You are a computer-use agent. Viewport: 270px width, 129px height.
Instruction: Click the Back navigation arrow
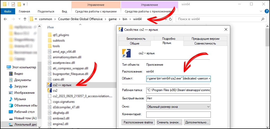pos(5,19)
